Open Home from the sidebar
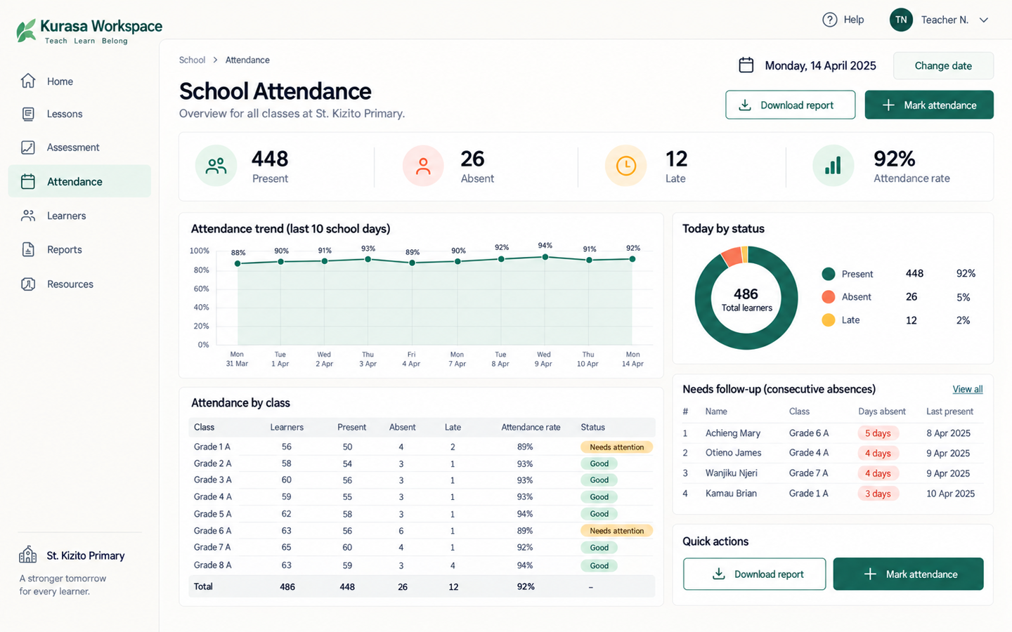1012x632 pixels. coord(79,81)
